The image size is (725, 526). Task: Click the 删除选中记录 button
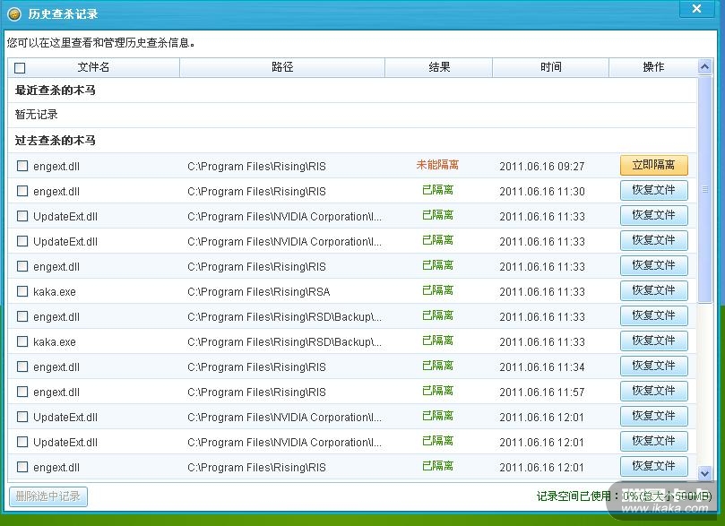point(48,496)
